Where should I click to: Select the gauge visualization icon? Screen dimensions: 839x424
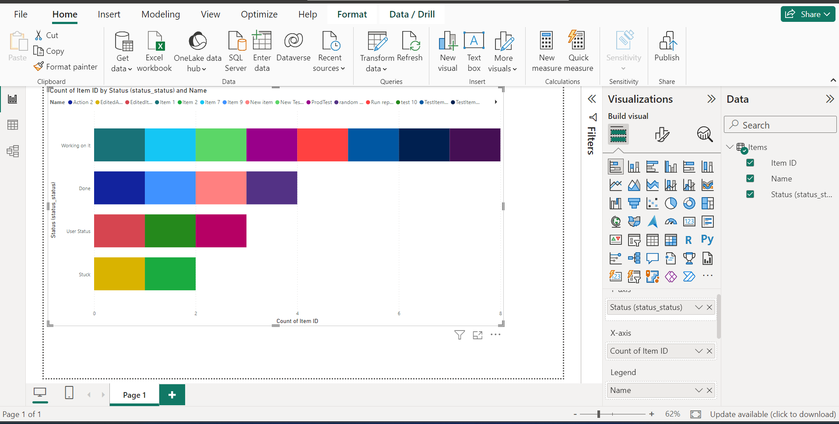pyautogui.click(x=670, y=222)
